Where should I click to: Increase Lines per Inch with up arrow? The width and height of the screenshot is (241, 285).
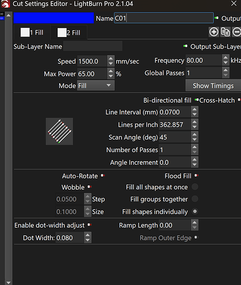point(194,122)
